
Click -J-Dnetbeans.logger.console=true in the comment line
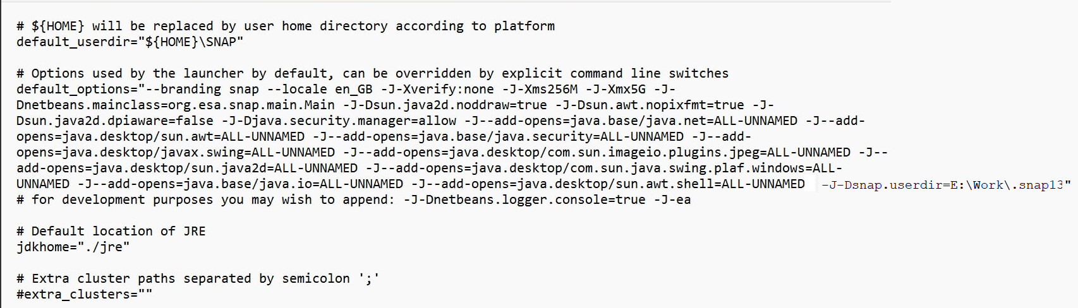point(524,199)
